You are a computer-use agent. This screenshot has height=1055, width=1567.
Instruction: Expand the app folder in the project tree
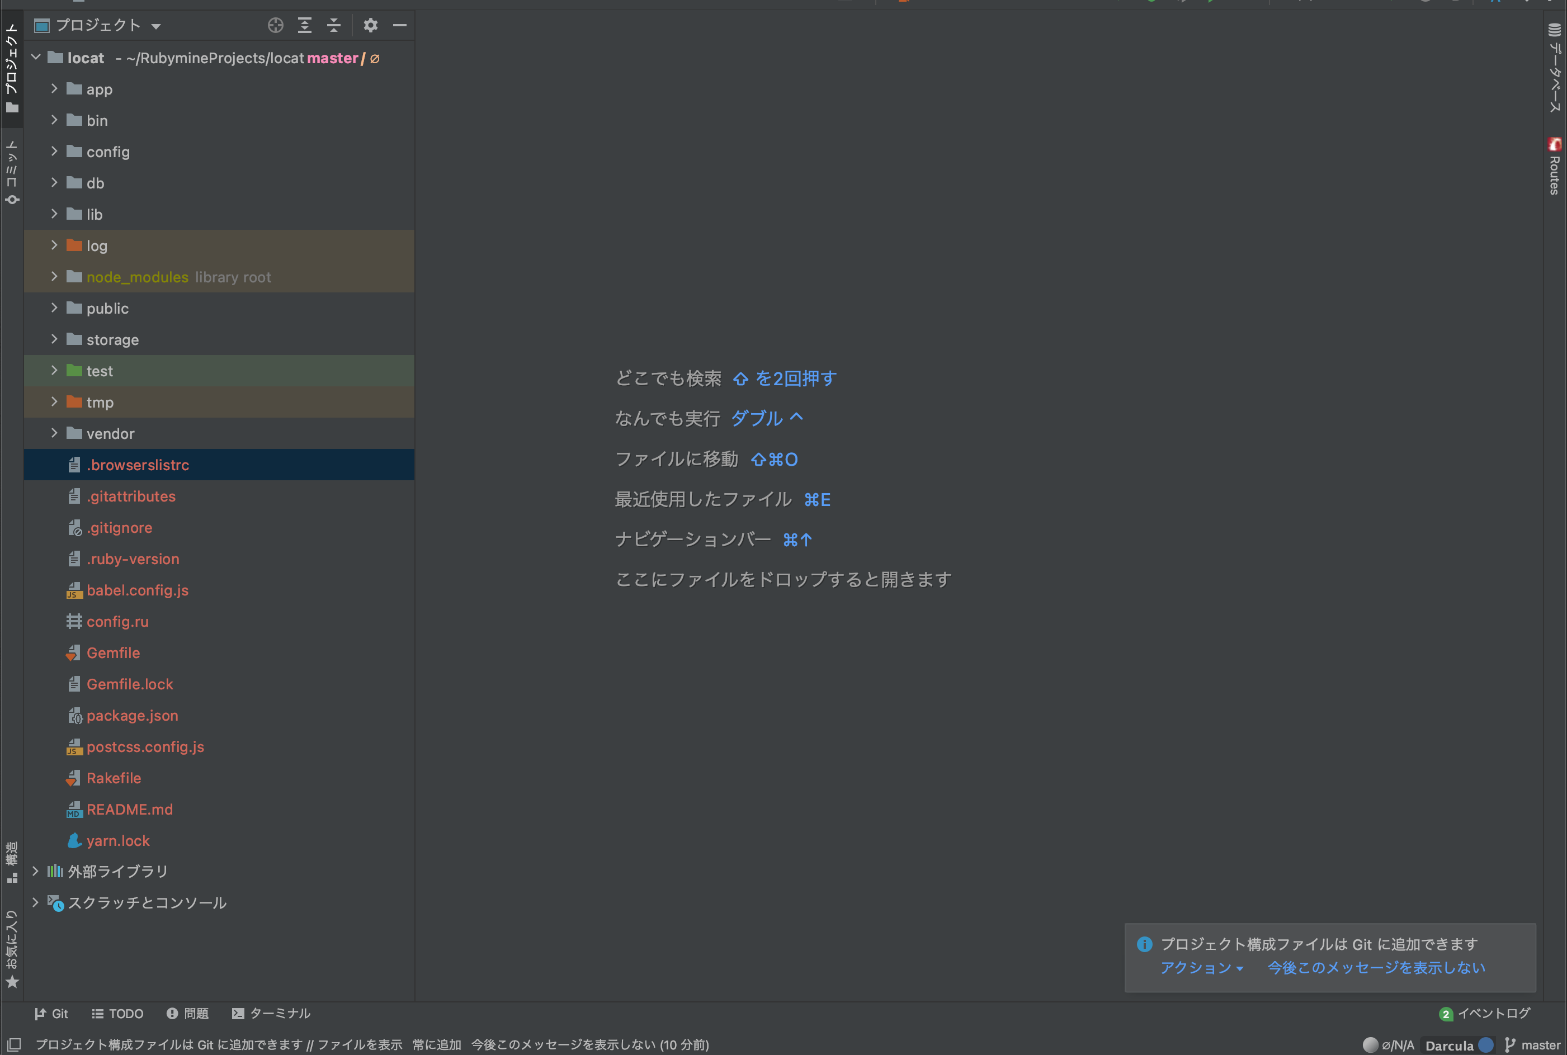54,89
